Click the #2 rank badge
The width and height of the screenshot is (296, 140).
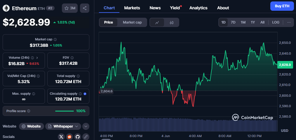(50, 8)
